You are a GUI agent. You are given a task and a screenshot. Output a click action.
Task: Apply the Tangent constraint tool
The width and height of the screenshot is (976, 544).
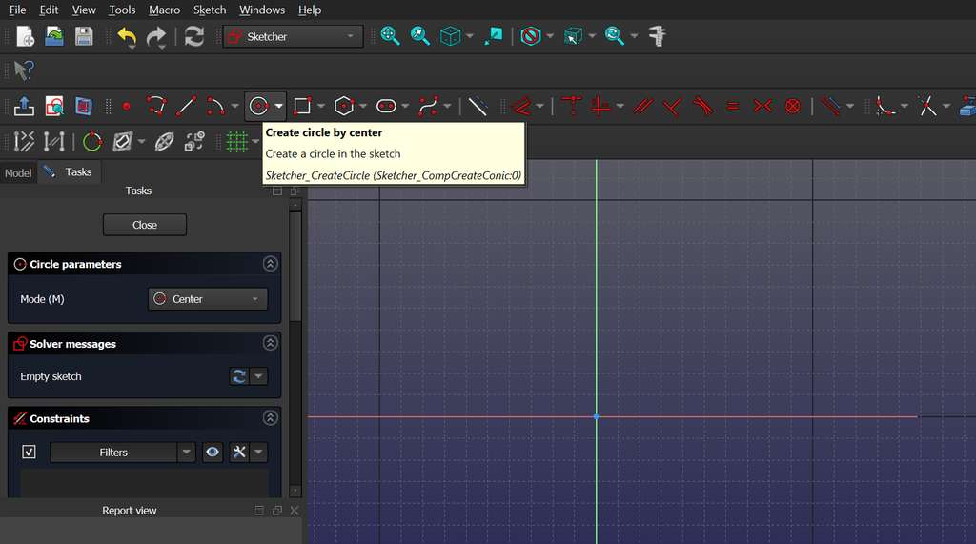point(702,106)
